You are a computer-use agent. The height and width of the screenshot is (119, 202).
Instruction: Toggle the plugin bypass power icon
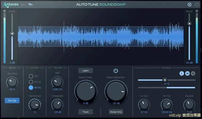point(197,5)
